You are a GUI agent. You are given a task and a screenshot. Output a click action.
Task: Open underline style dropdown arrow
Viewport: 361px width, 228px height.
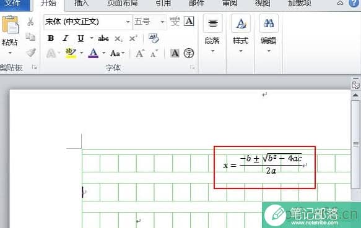[92, 38]
